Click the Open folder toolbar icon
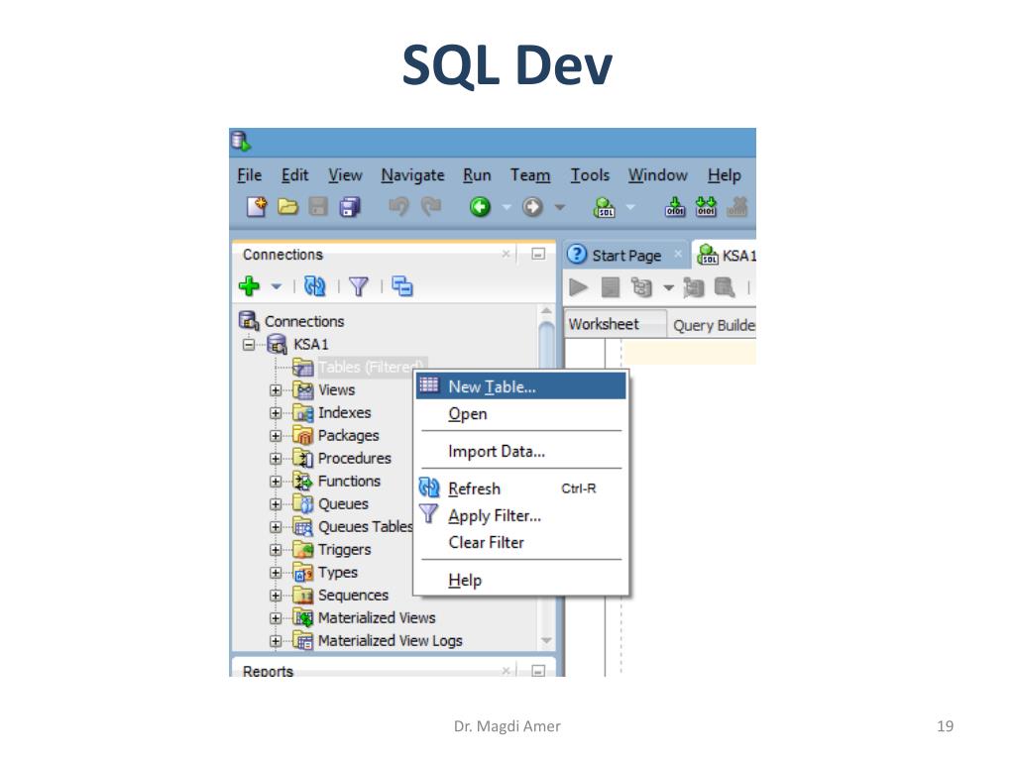Image resolution: width=1015 pixels, height=761 pixels. click(287, 207)
